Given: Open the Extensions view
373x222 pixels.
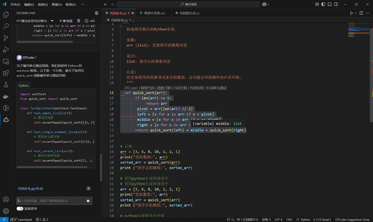Looking at the screenshot, I should point(6,73).
